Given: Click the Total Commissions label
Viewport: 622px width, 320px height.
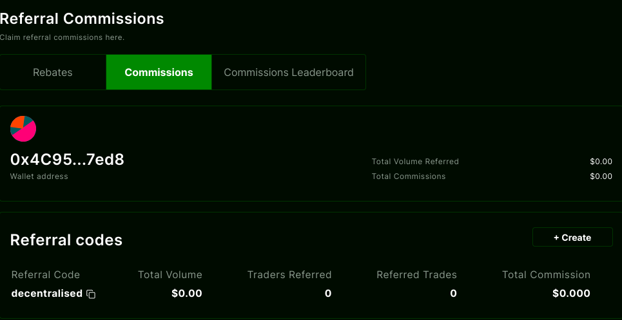Looking at the screenshot, I should (408, 176).
